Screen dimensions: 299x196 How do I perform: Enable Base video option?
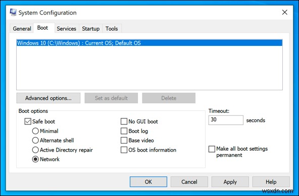(124, 140)
